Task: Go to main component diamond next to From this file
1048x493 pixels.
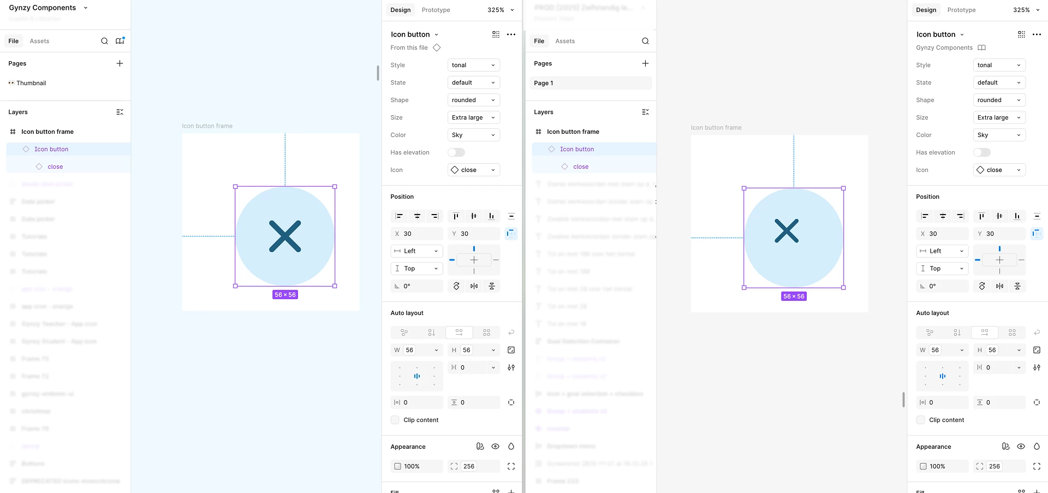Action: [x=437, y=47]
